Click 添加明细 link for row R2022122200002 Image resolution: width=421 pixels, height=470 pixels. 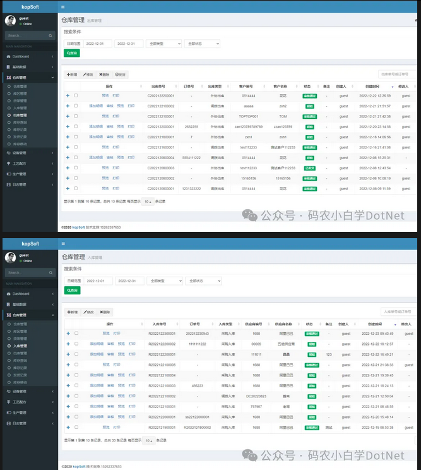click(x=97, y=344)
